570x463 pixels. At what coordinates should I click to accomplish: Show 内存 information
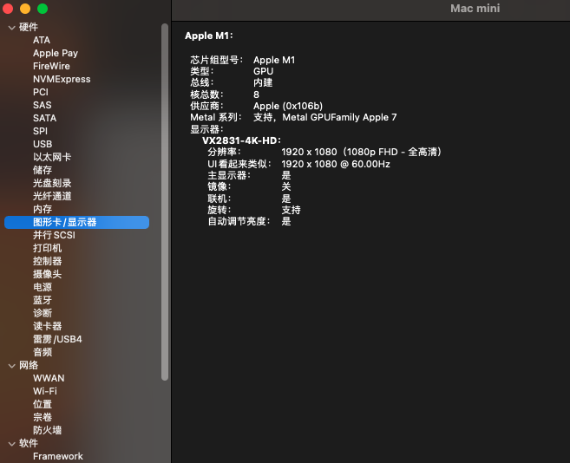[x=43, y=209]
